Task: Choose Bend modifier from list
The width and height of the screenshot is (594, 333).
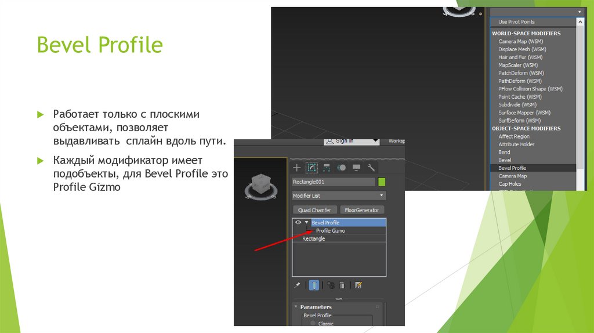Action: tap(504, 153)
